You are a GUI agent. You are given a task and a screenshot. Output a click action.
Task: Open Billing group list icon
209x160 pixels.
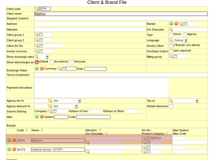pyautogui.click(x=175, y=56)
